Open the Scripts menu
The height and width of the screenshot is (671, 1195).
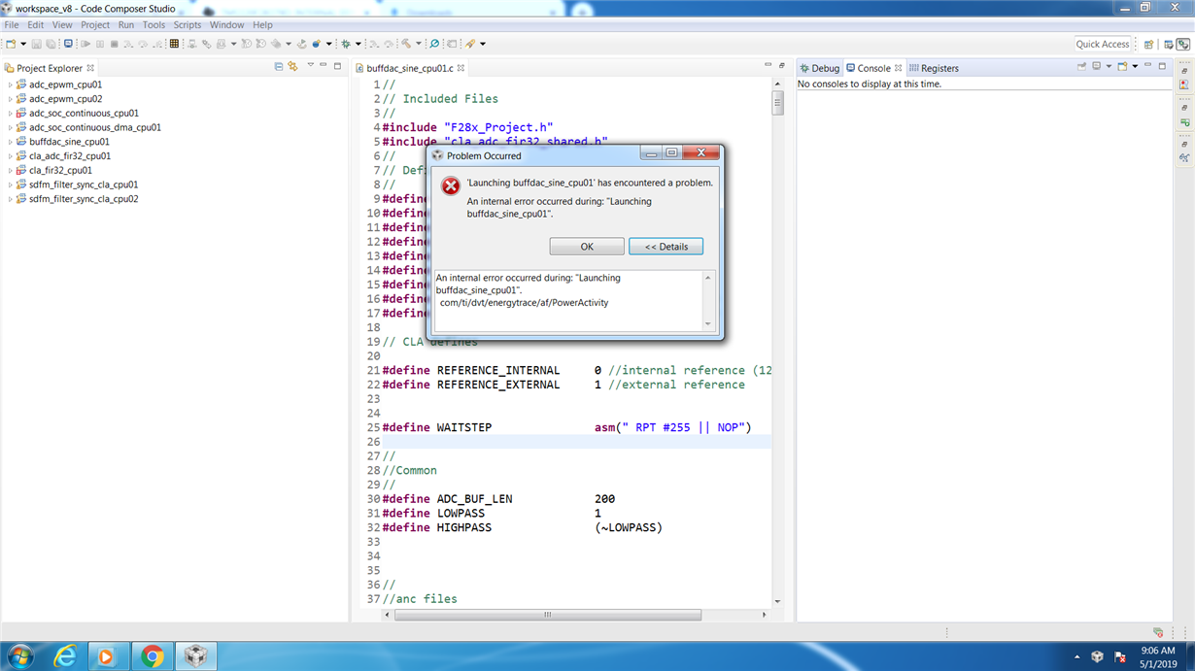[x=187, y=24]
